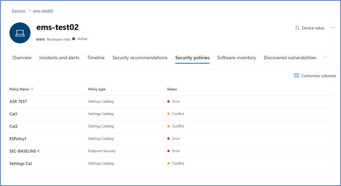Go to the Timeline tab

point(96,58)
